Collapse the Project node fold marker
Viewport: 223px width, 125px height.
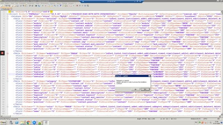pyautogui.click(x=8, y=14)
